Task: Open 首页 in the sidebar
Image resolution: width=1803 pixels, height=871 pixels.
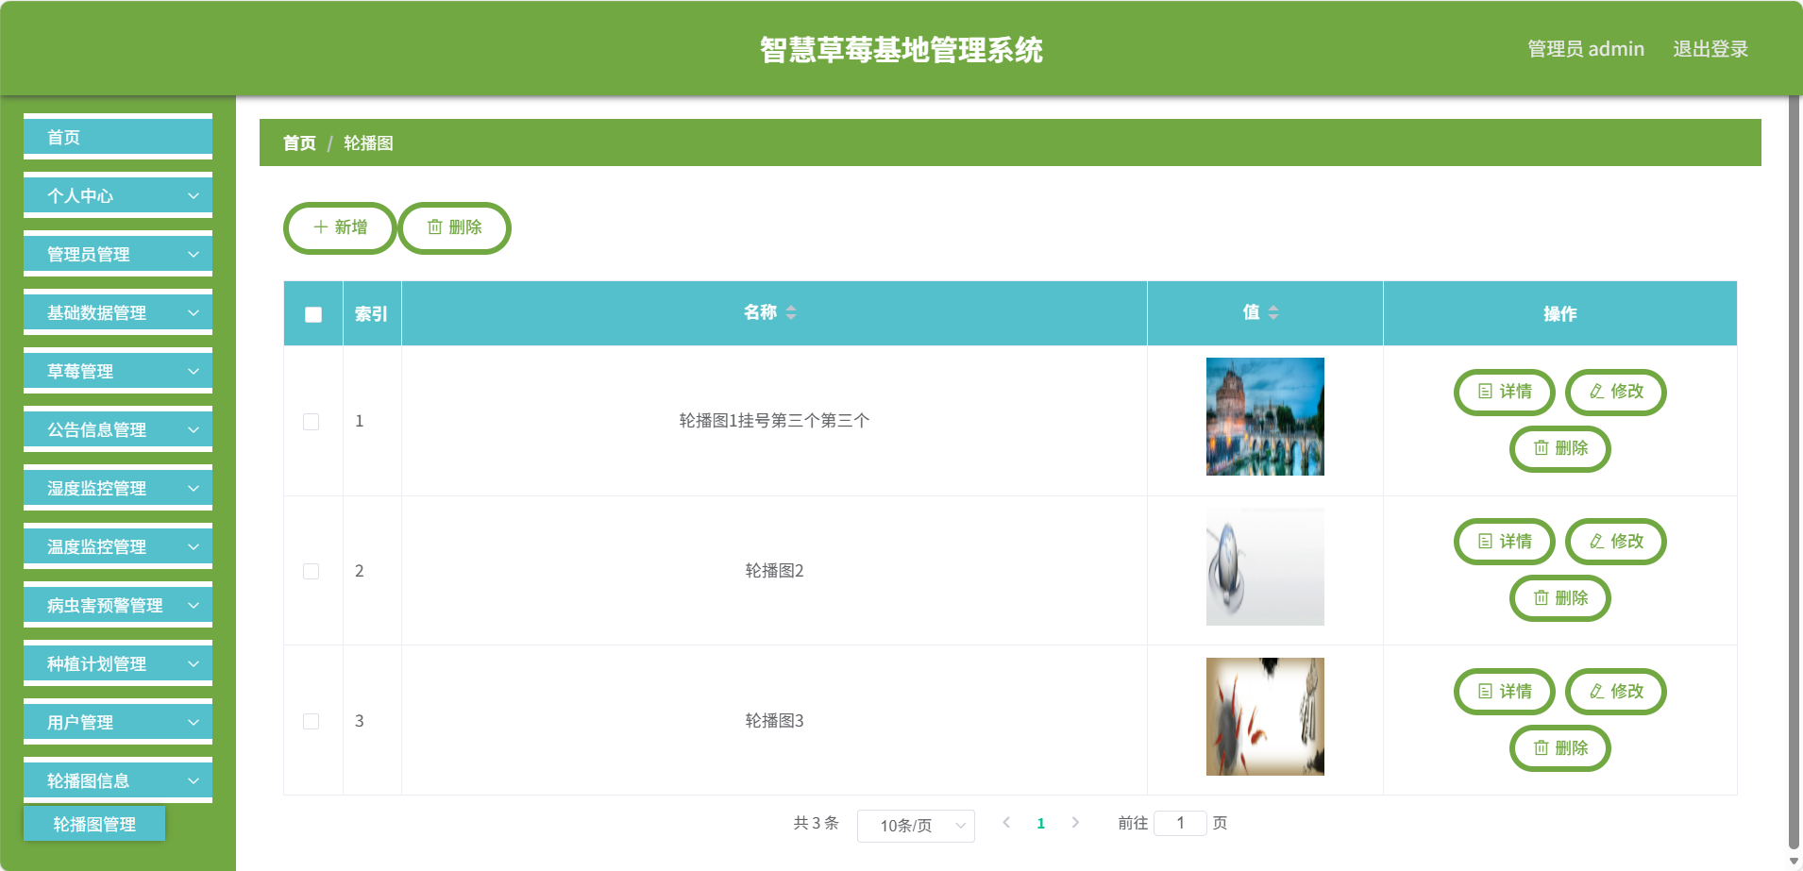Action: tap(118, 138)
